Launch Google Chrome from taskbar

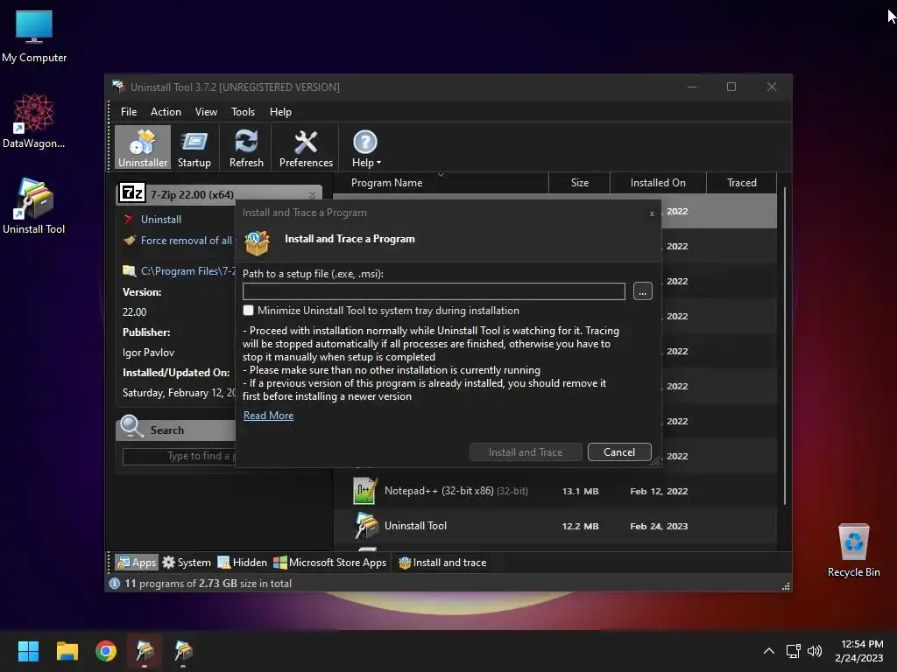(106, 651)
